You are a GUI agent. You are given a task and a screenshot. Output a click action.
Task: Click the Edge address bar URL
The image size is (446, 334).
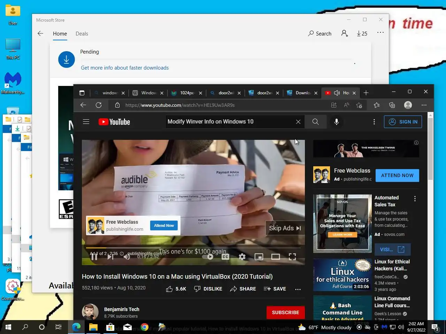tap(180, 105)
